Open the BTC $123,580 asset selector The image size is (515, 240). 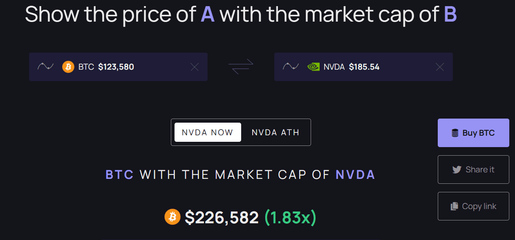click(x=116, y=67)
